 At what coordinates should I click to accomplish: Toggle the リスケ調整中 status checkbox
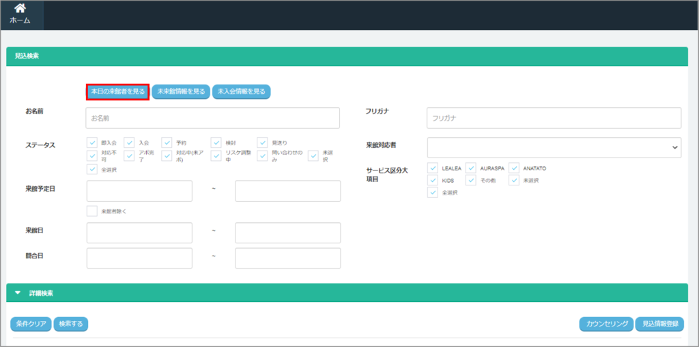(216, 155)
